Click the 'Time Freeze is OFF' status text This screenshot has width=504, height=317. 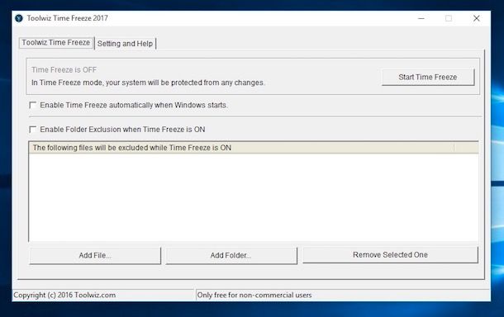tap(64, 69)
